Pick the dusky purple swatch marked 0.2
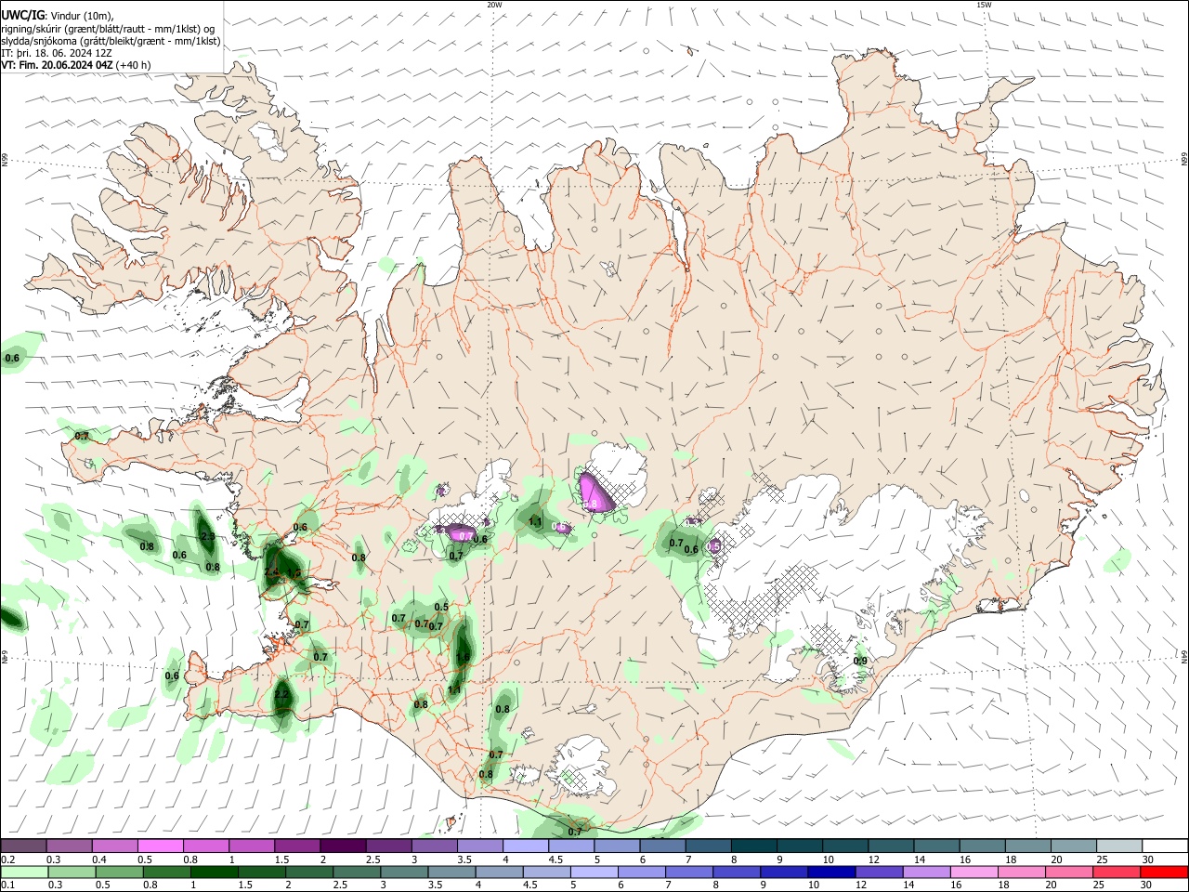This screenshot has width=1189, height=892. (x=23, y=846)
